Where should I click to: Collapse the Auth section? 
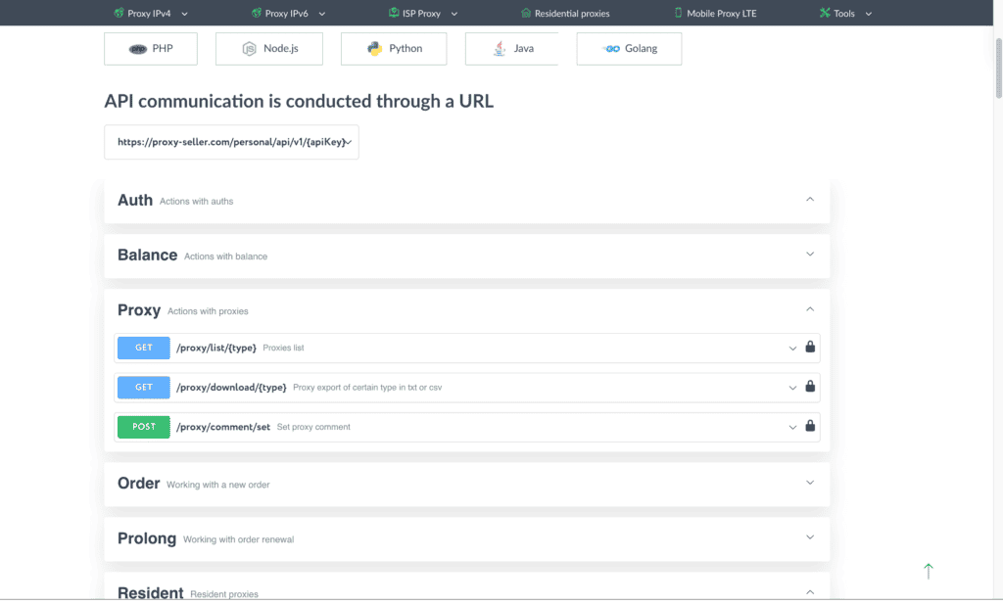(810, 200)
